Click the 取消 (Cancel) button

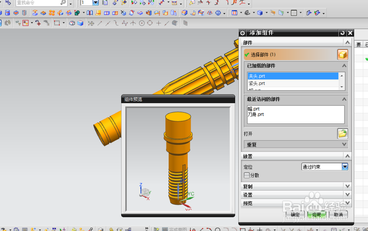click(338, 214)
